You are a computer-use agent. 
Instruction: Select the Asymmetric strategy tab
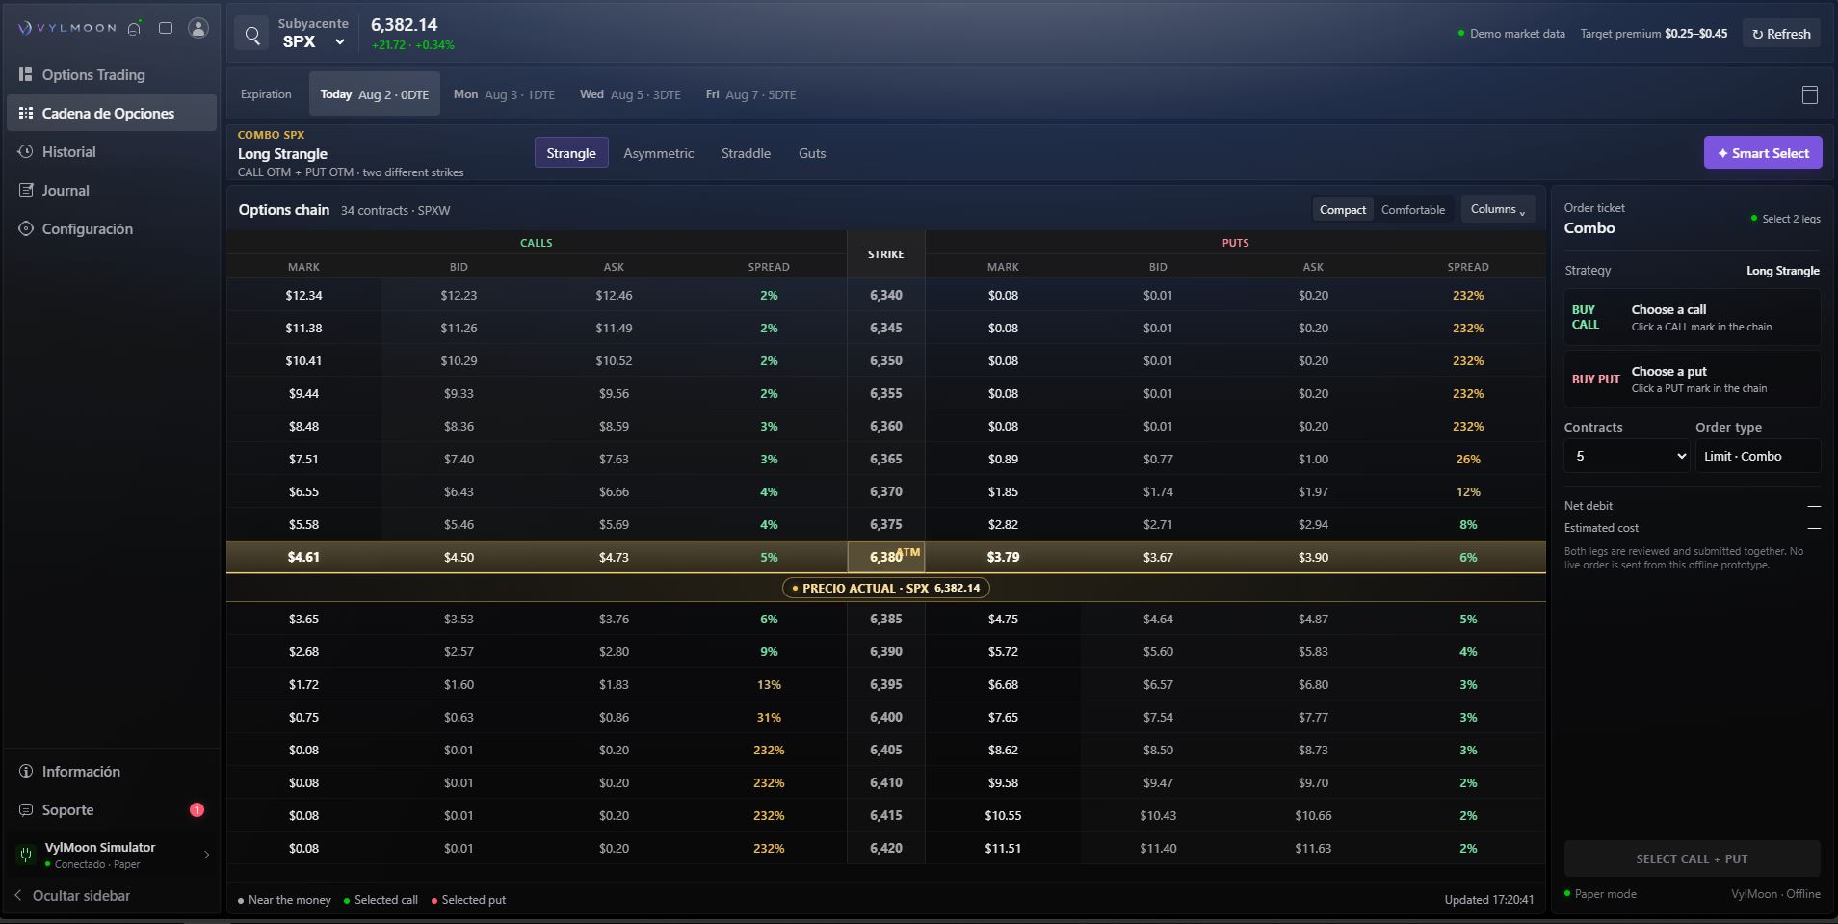coord(659,153)
